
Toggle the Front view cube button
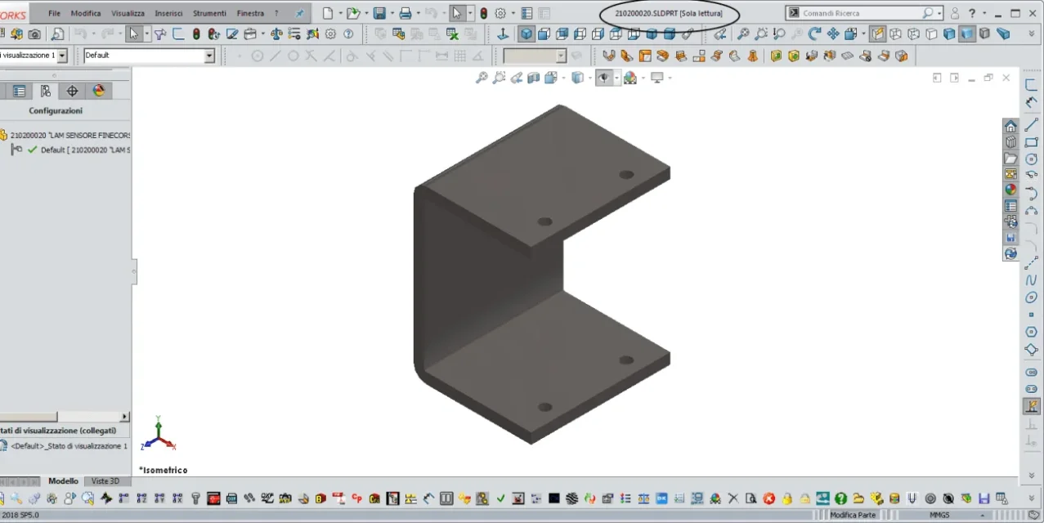pyautogui.click(x=544, y=34)
